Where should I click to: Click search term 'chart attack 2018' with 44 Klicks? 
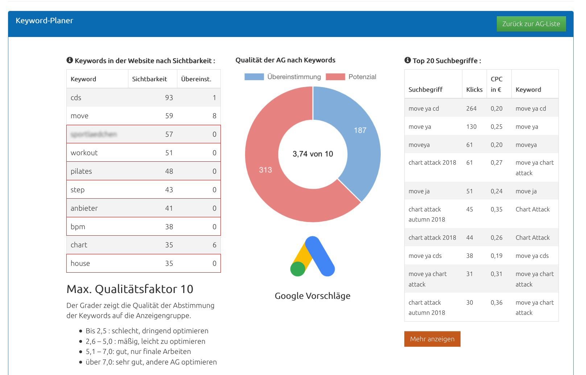[x=432, y=238]
